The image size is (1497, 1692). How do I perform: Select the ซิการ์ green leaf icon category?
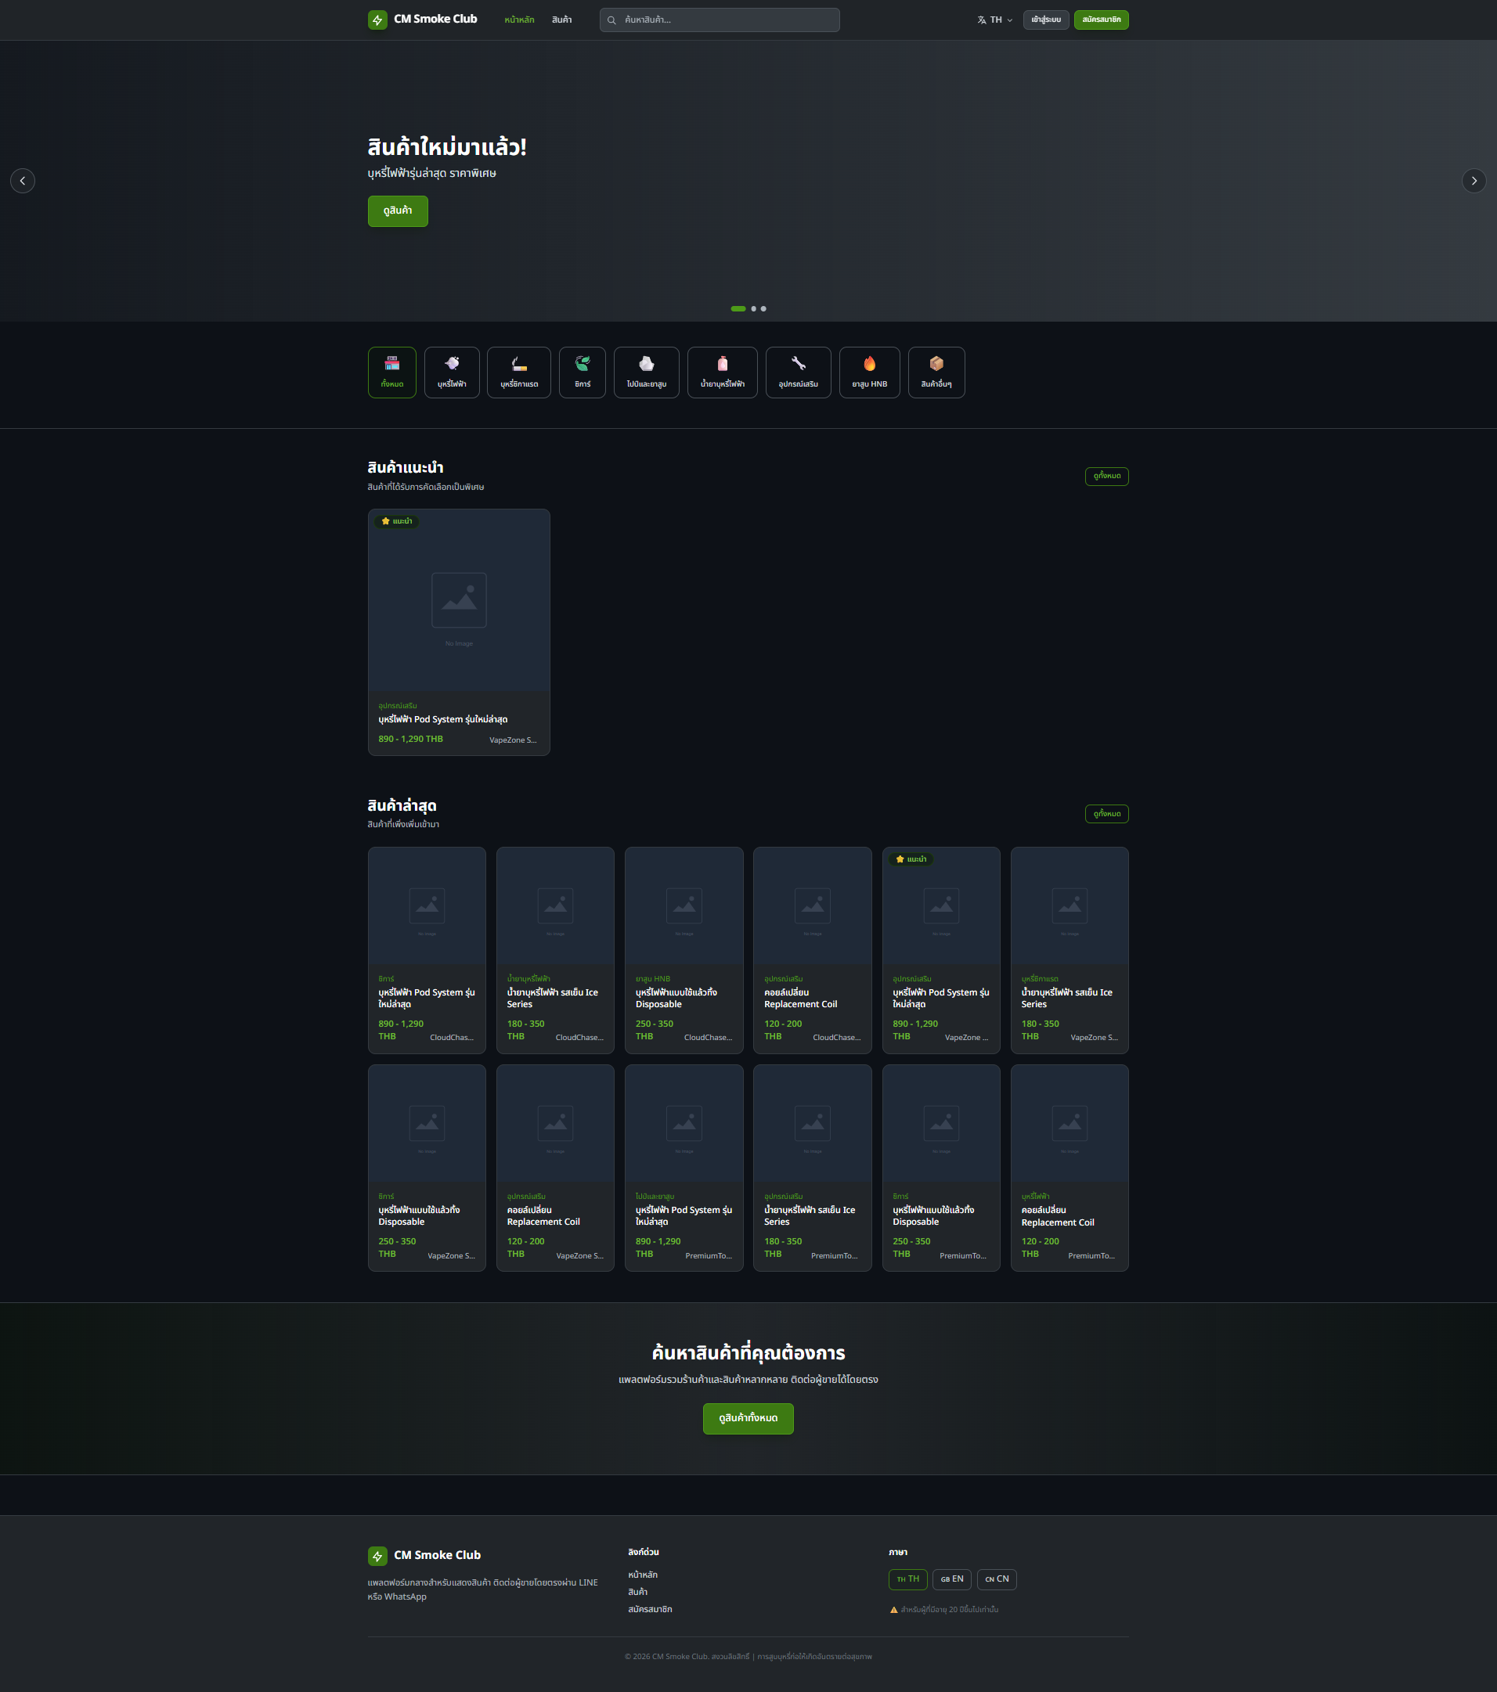pyautogui.click(x=583, y=373)
